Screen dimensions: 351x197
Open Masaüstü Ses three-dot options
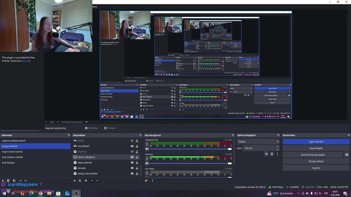147,144
